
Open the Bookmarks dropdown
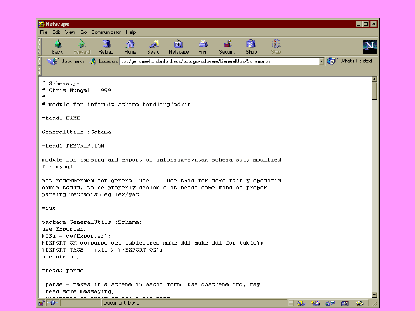tap(66, 61)
